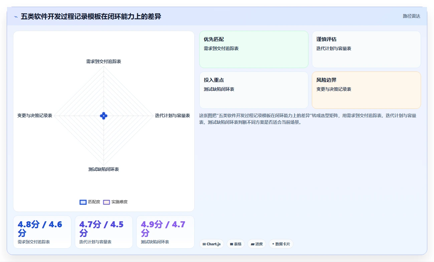This screenshot has height=262, width=434.
Task: Click 需求到交付追踪表 under the 4.8分 score
Action: [34, 242]
